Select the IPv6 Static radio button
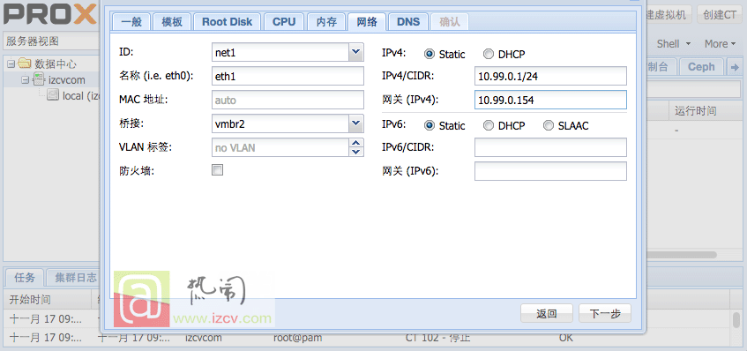 (x=430, y=126)
